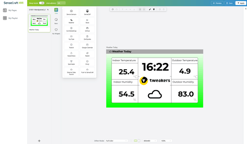This screenshot has height=144, width=247.
Task: Select the SenseCAP data widget
Action: [87, 12]
